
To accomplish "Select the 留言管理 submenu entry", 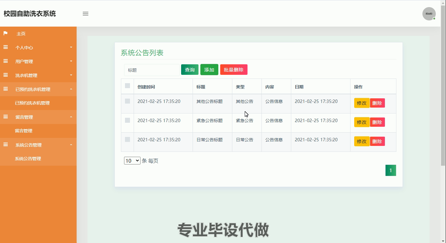I will [38, 131].
